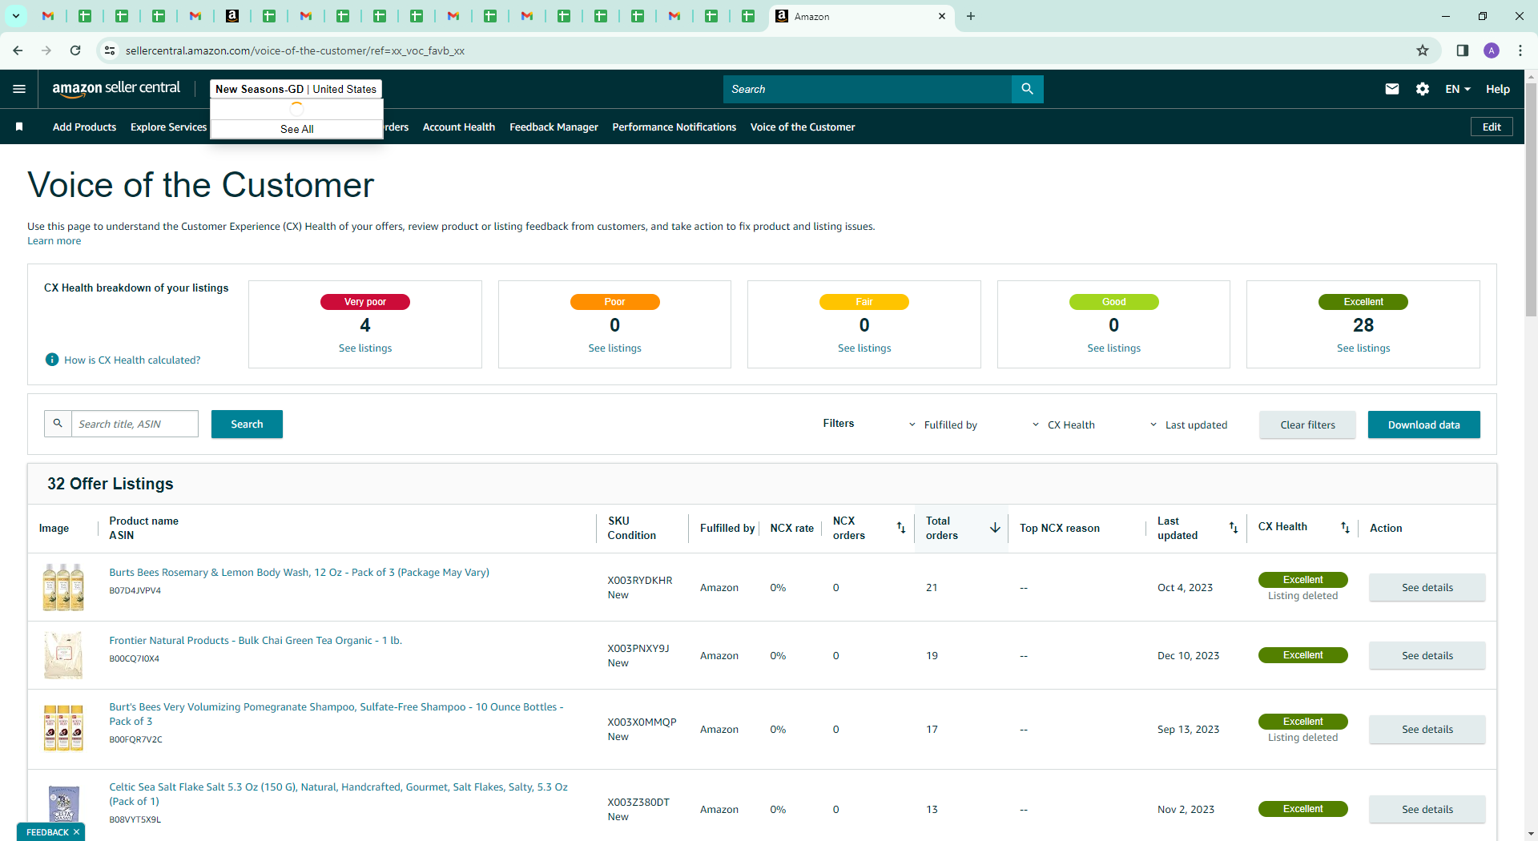Screen dimensions: 1538x841
Task: Expand the CX Health filter
Action: (x=1063, y=425)
